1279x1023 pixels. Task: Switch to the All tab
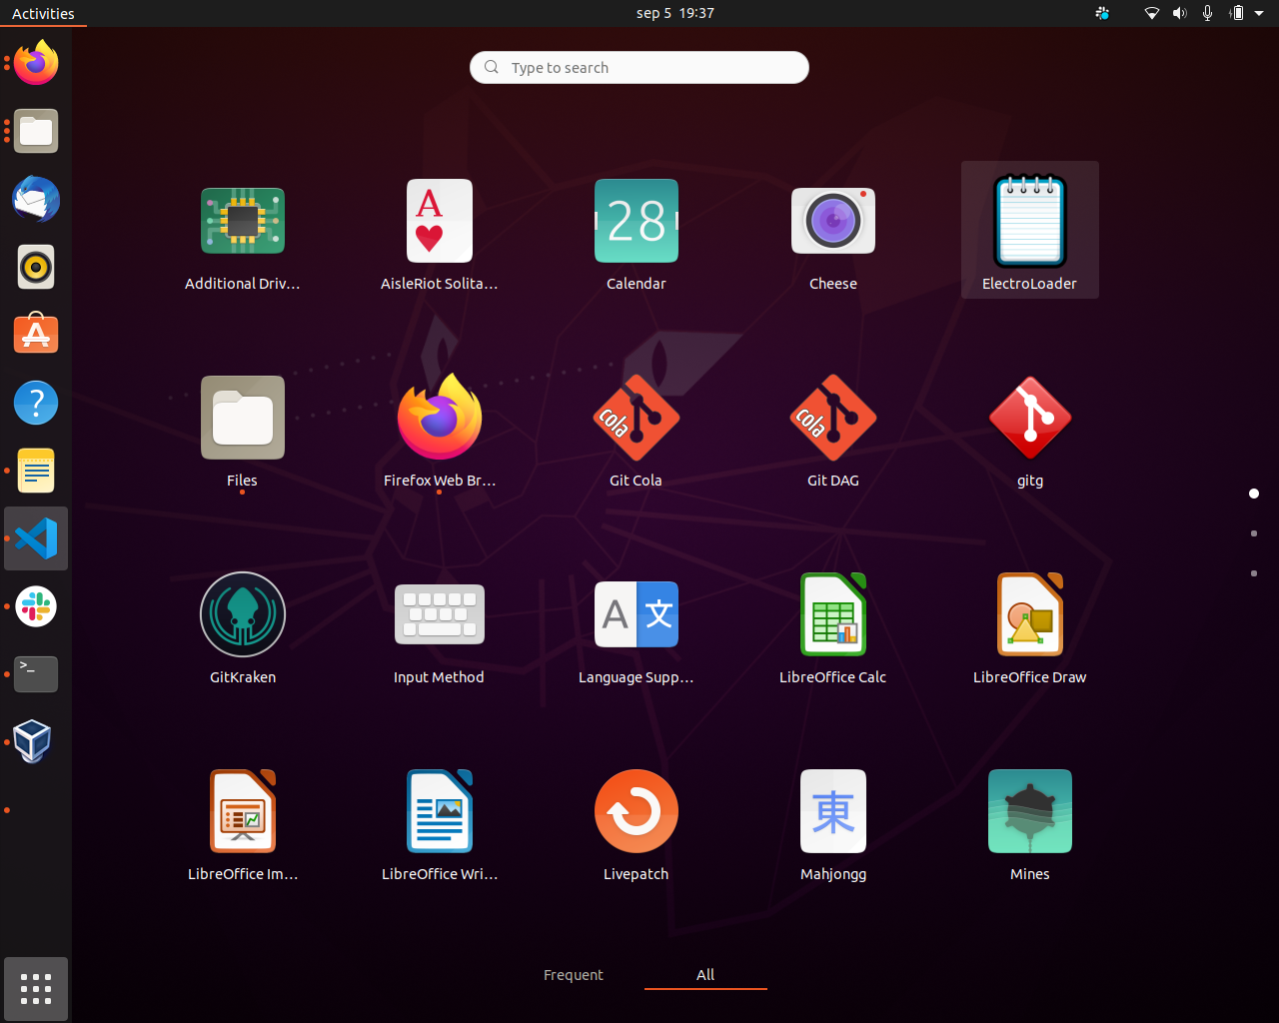[x=705, y=975]
